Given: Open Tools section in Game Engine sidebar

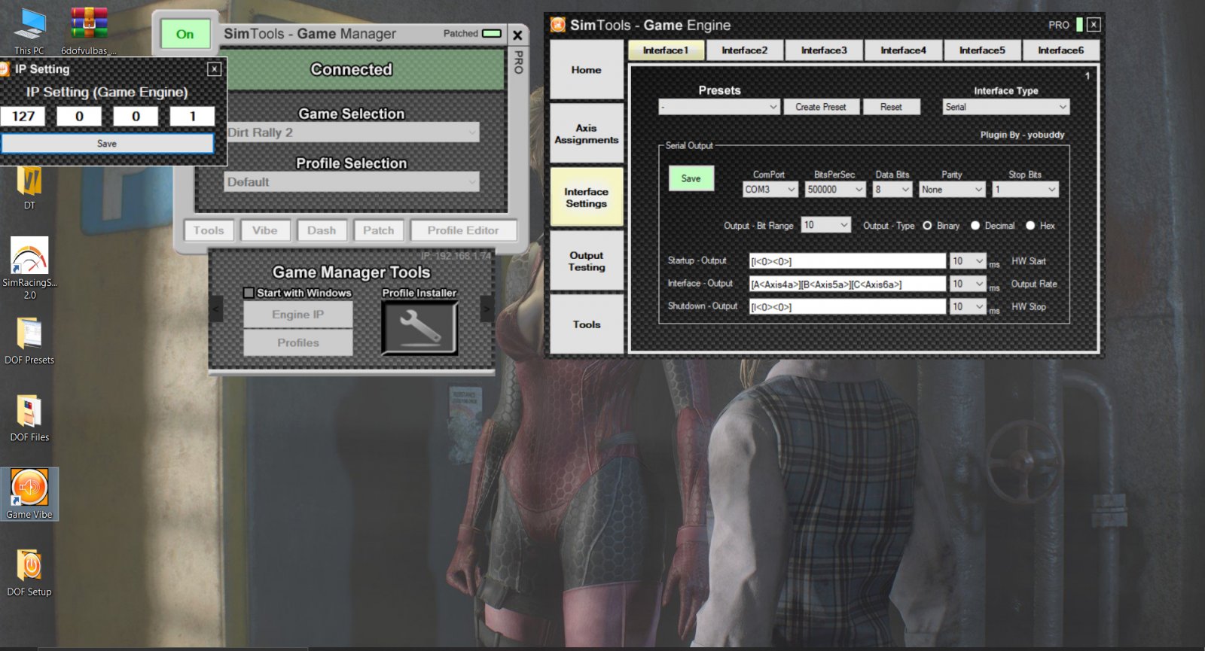Looking at the screenshot, I should (587, 324).
